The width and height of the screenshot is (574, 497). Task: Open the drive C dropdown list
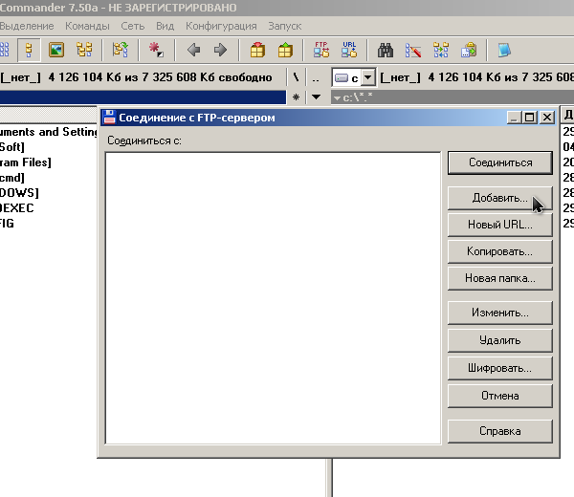pyautogui.click(x=351, y=77)
